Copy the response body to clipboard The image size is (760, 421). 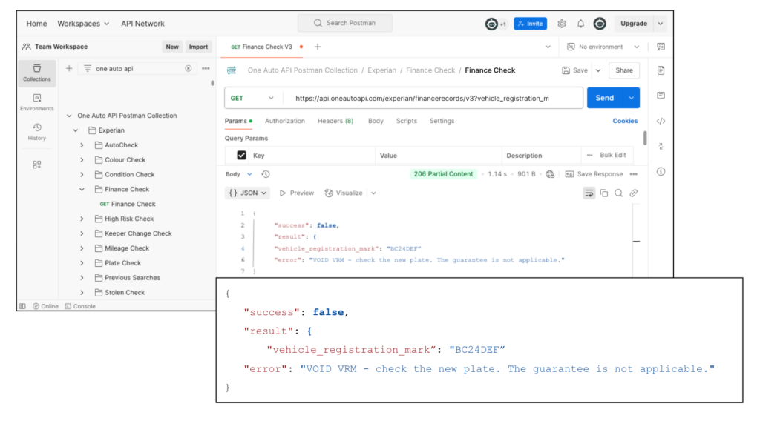(x=604, y=193)
